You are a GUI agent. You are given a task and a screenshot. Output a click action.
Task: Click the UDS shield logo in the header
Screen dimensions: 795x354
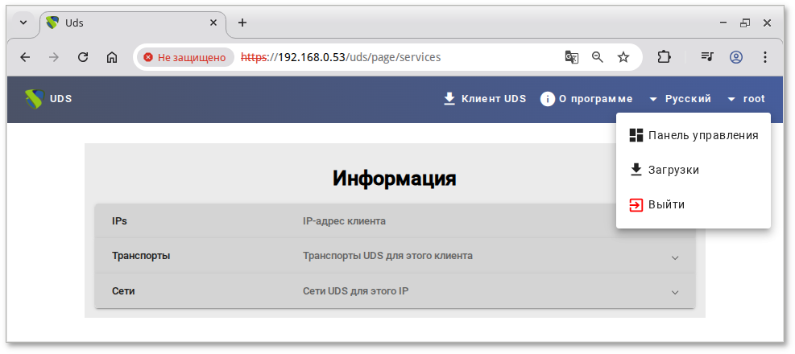35,99
